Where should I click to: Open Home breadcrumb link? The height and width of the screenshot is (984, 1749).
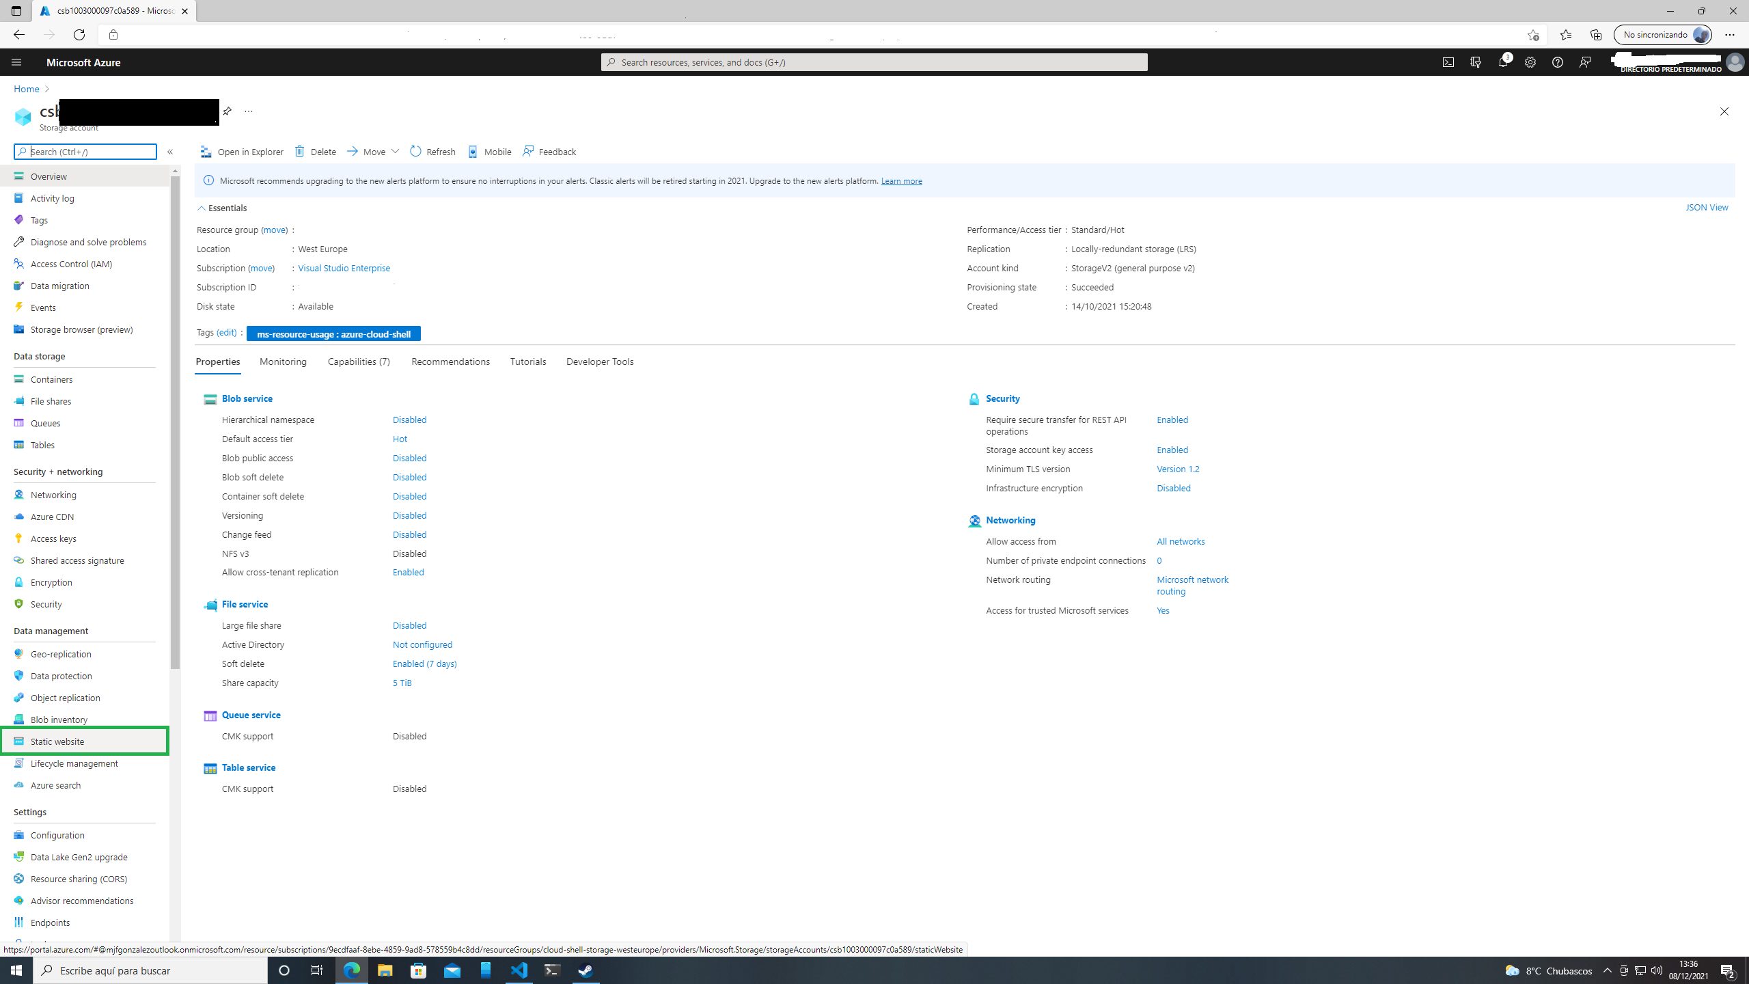(x=27, y=89)
